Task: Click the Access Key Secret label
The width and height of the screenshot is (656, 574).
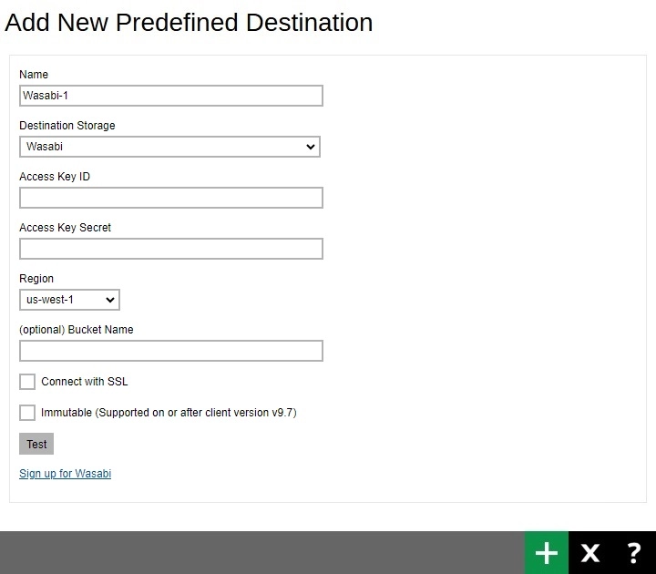Action: click(x=65, y=228)
